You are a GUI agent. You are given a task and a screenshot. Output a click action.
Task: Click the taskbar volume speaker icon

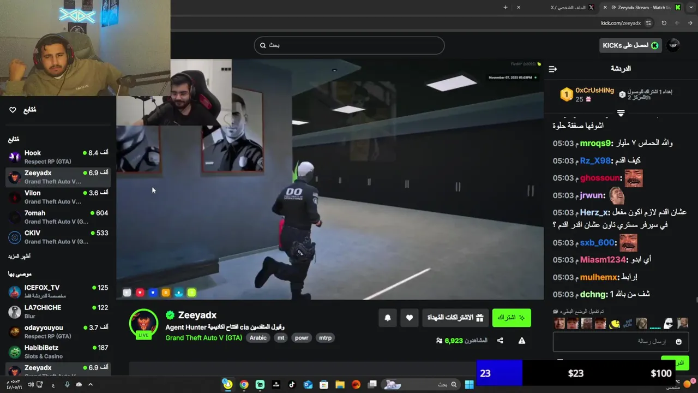tap(31, 384)
